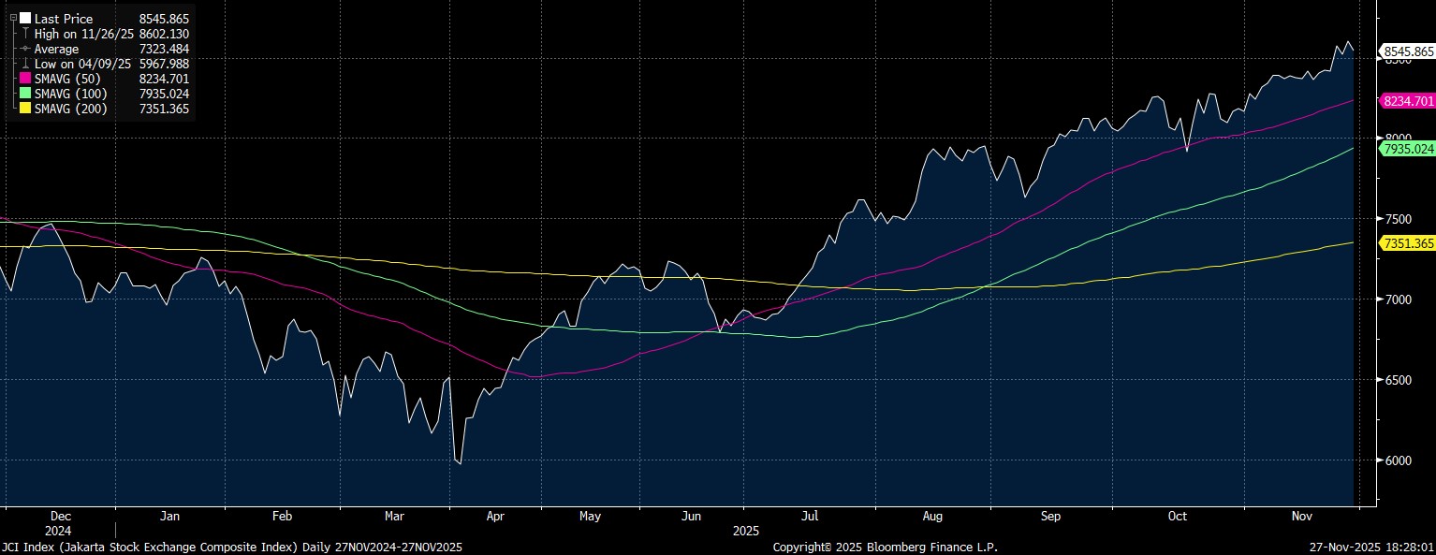Viewport: 1436px width, 555px height.
Task: Click the Bloomberg Finance copyright text
Action: coord(885,547)
